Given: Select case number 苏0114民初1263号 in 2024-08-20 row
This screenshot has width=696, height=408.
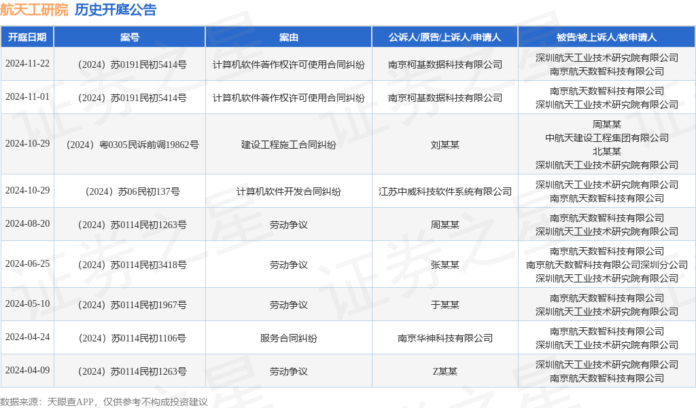Looking at the screenshot, I should 132,225.
